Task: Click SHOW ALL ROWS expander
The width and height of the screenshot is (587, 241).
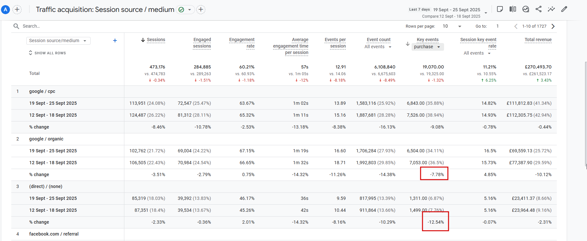Action: pos(47,53)
